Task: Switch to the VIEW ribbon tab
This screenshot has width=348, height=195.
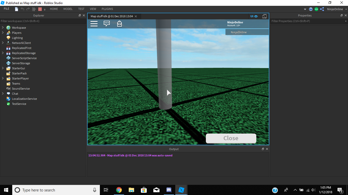Action: click(93, 9)
